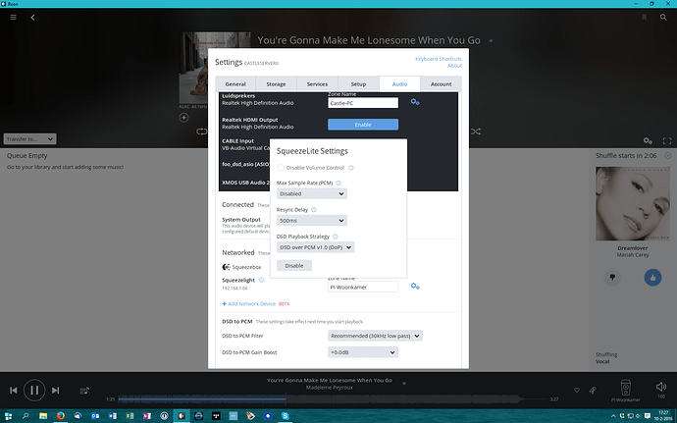The height and width of the screenshot is (423, 677).
Task: Open gears icon above radio panel
Action: pyautogui.click(x=648, y=140)
